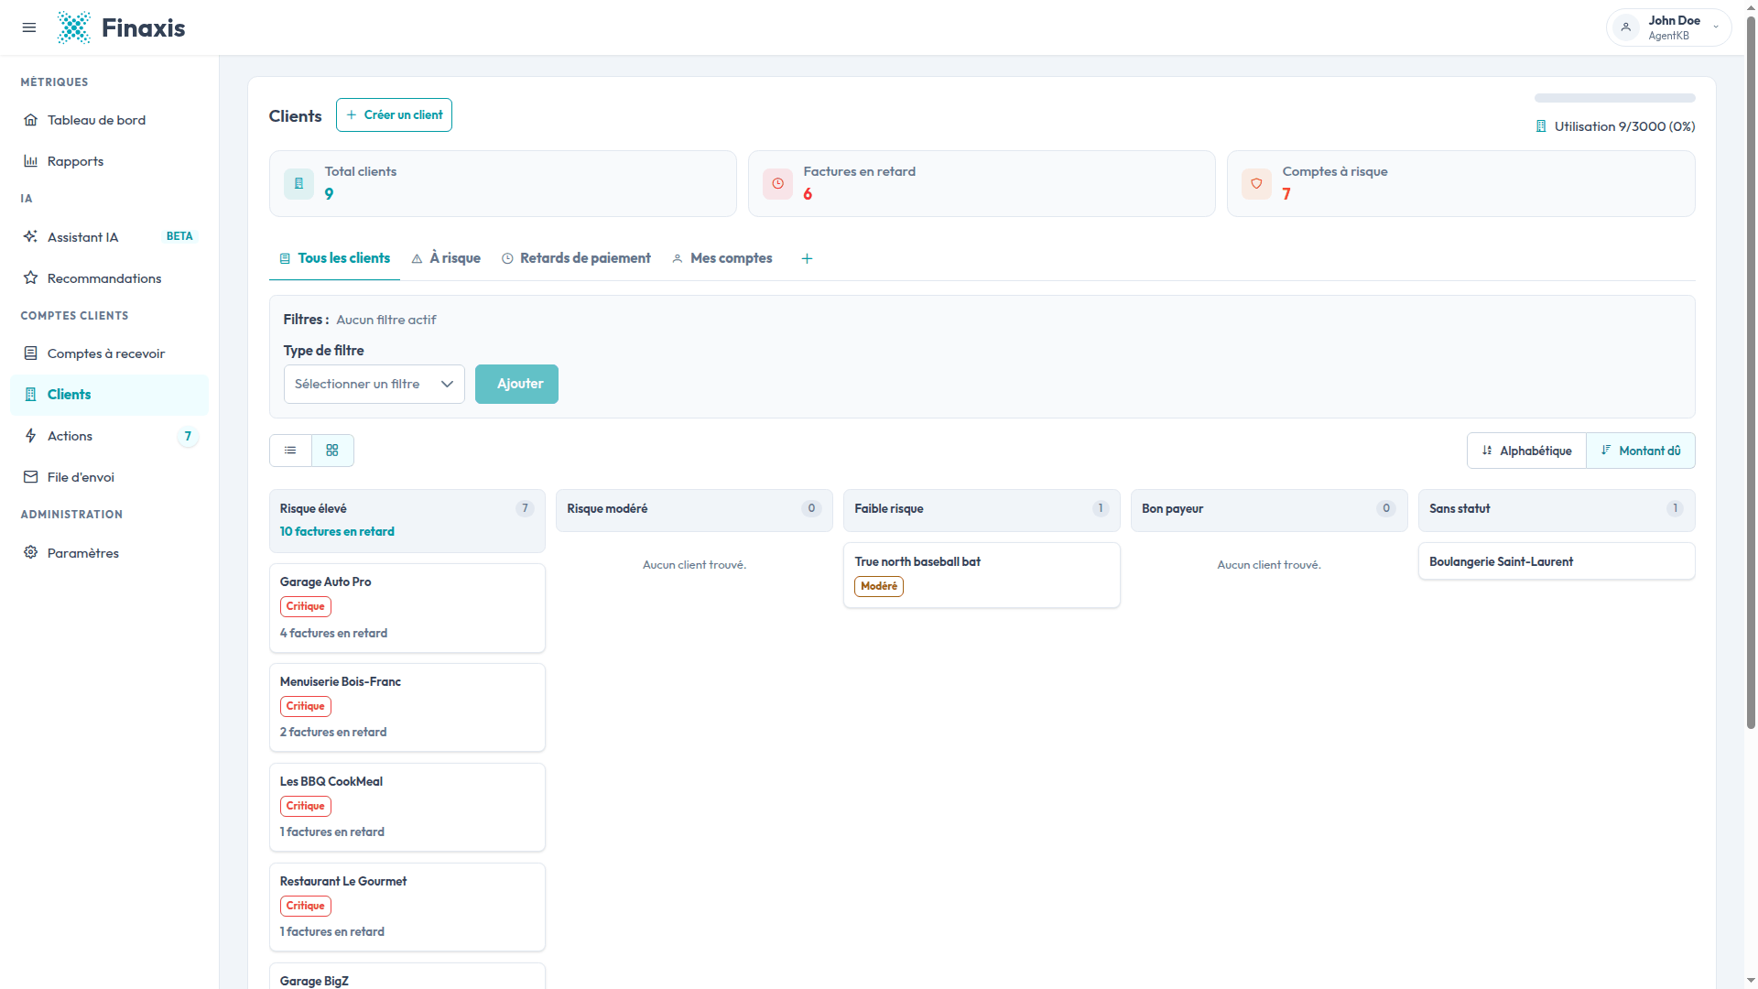The image size is (1758, 989).
Task: Click the Comptes à recevoir icon
Action: [30, 353]
